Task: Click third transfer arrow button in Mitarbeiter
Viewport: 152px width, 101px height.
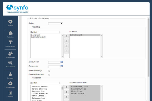Action: pos(67,97)
